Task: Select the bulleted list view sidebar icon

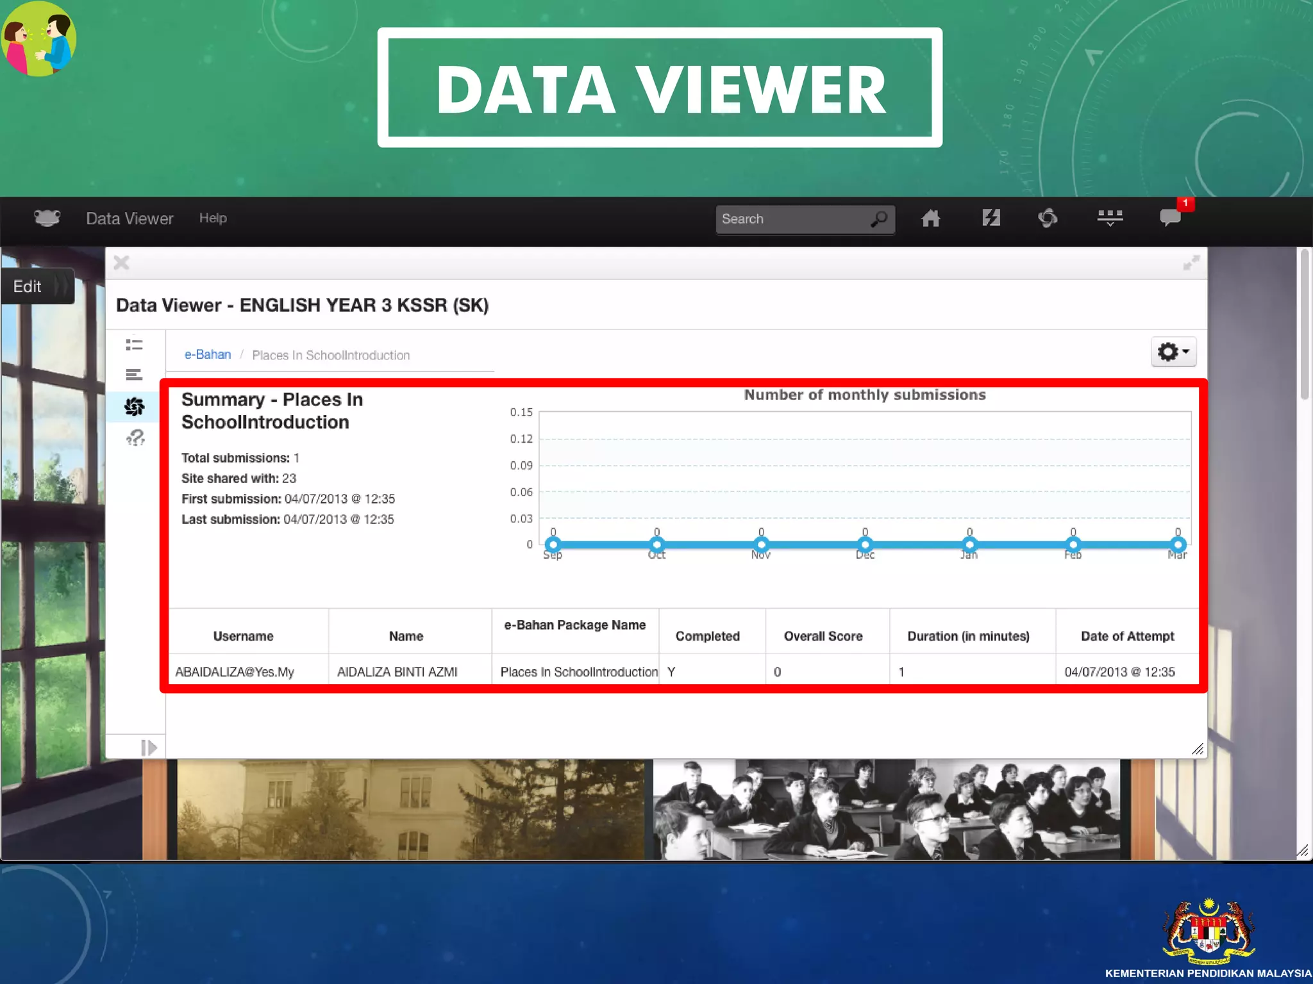Action: click(134, 345)
